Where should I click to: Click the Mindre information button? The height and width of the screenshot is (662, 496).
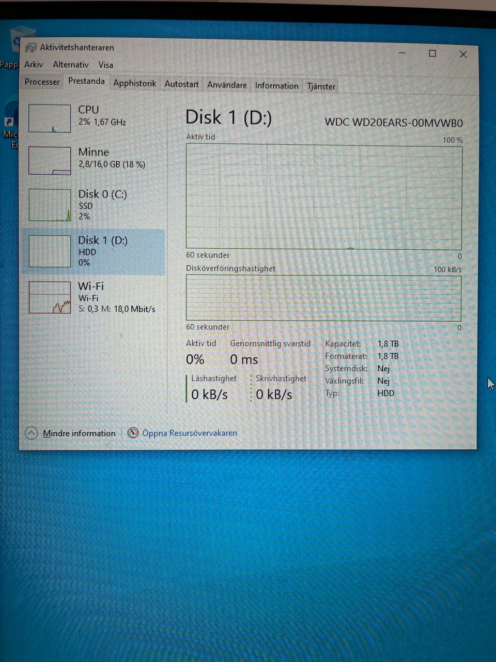click(x=79, y=433)
